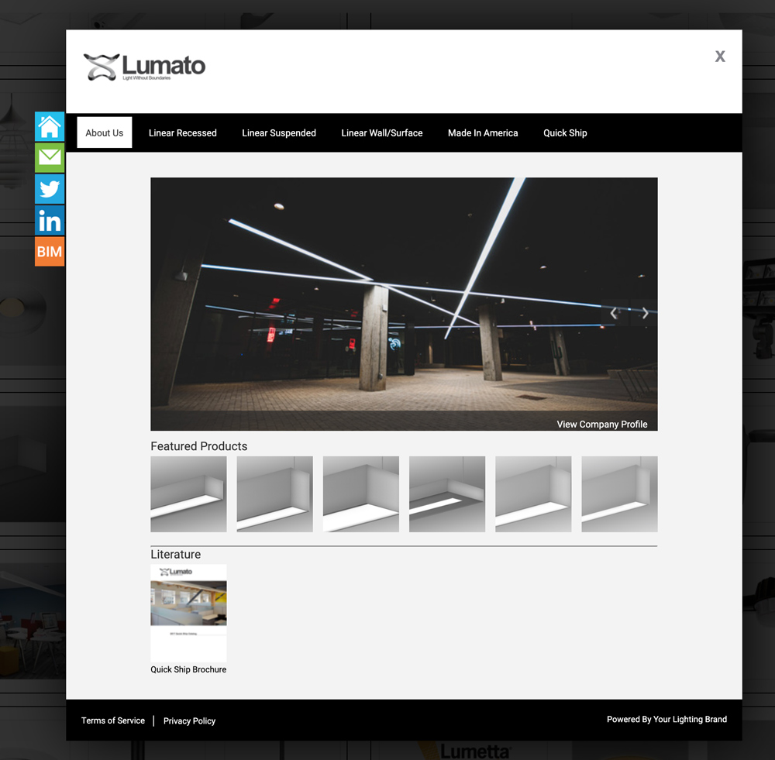This screenshot has width=775, height=760.
Task: Click the Lumato logo
Action: [145, 67]
